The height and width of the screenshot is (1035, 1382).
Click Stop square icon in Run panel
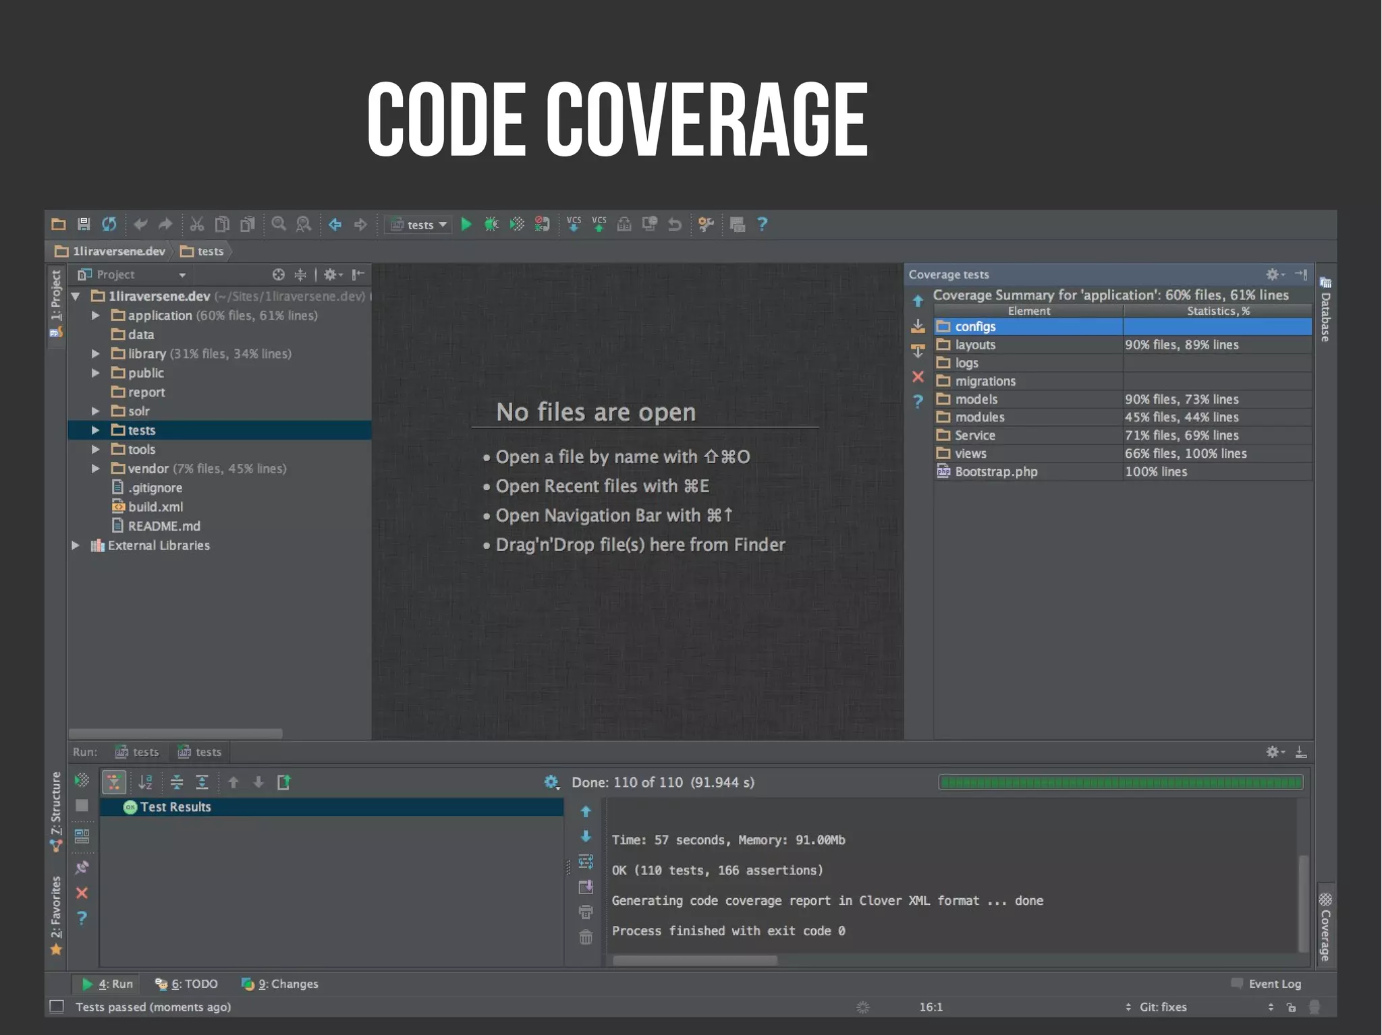(82, 806)
